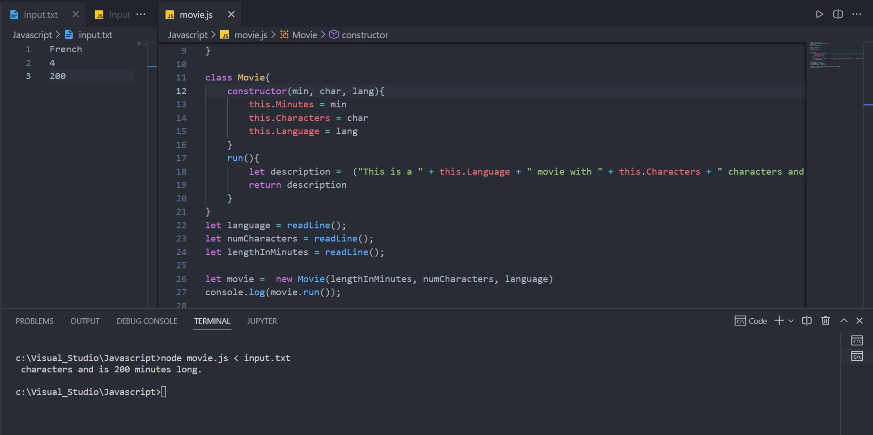Click the Code terminal label button

751,321
